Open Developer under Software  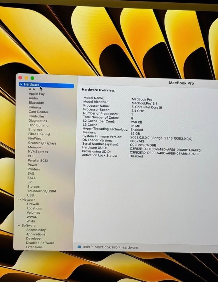pyautogui.click(x=34, y=239)
